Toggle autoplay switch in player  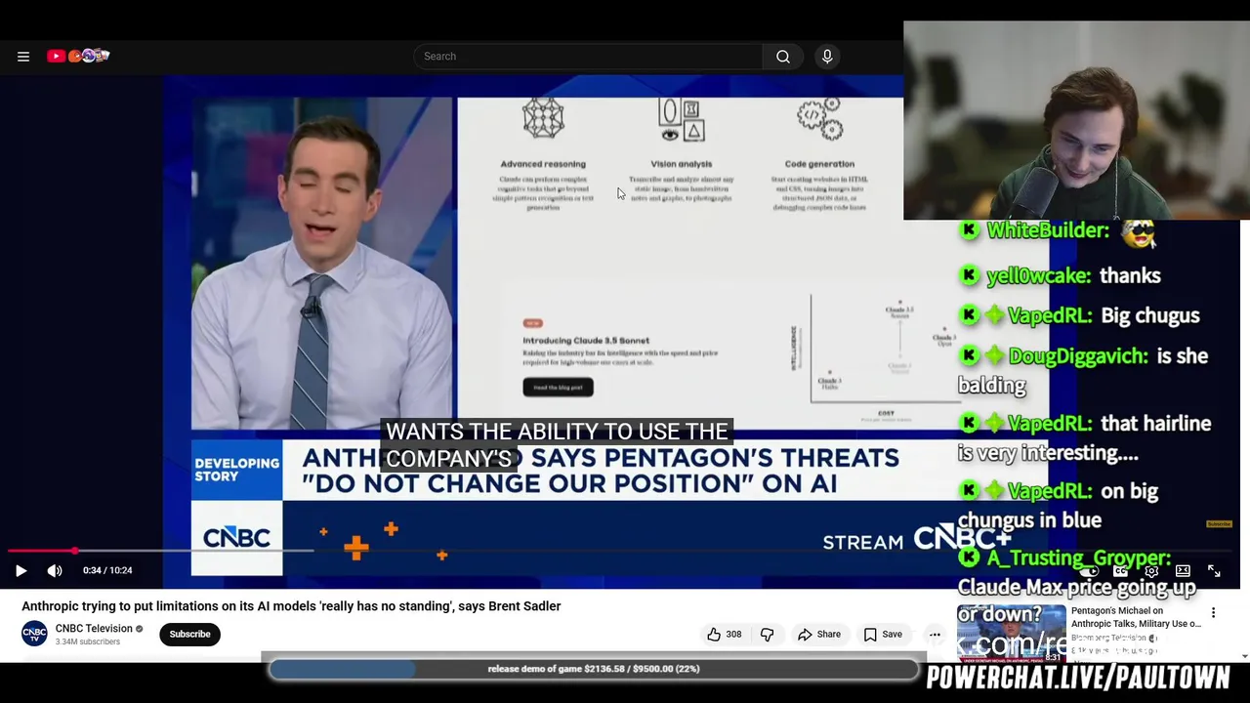1090,570
